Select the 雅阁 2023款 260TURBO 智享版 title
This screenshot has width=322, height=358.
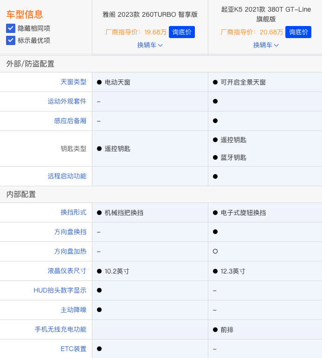click(x=150, y=14)
